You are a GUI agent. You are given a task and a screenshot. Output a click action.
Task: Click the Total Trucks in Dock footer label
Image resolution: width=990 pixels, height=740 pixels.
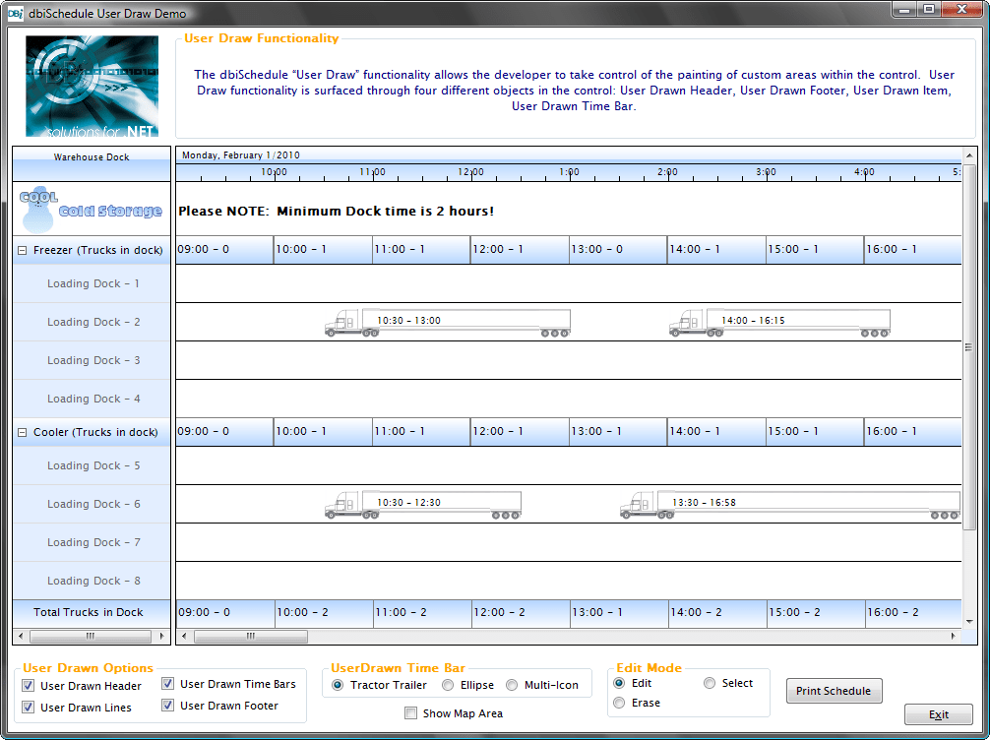coord(92,612)
